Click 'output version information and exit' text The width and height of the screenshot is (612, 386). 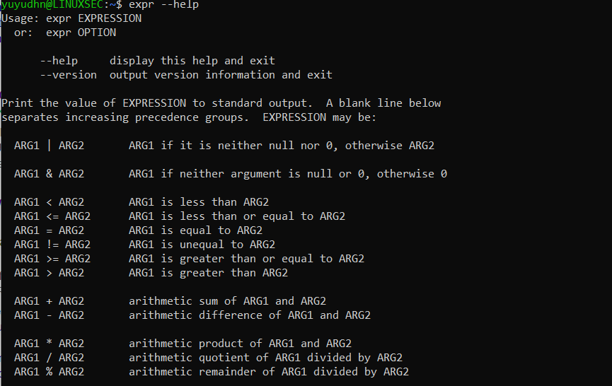click(x=221, y=75)
